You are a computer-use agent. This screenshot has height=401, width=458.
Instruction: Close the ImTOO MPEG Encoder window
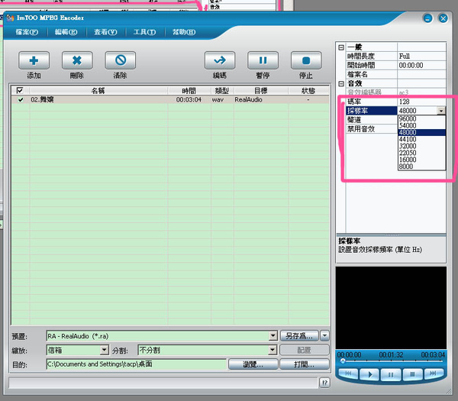[443, 18]
